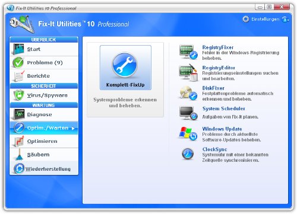The width and height of the screenshot is (297, 214).
Task: Click the Wiederherstellung restore icon
Action: 19,168
